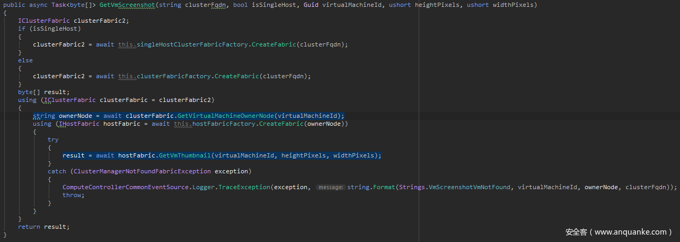Screen dimensions: 680x242
Task: Select the singleHostClusterFabricFactory field reference
Action: tap(192, 44)
